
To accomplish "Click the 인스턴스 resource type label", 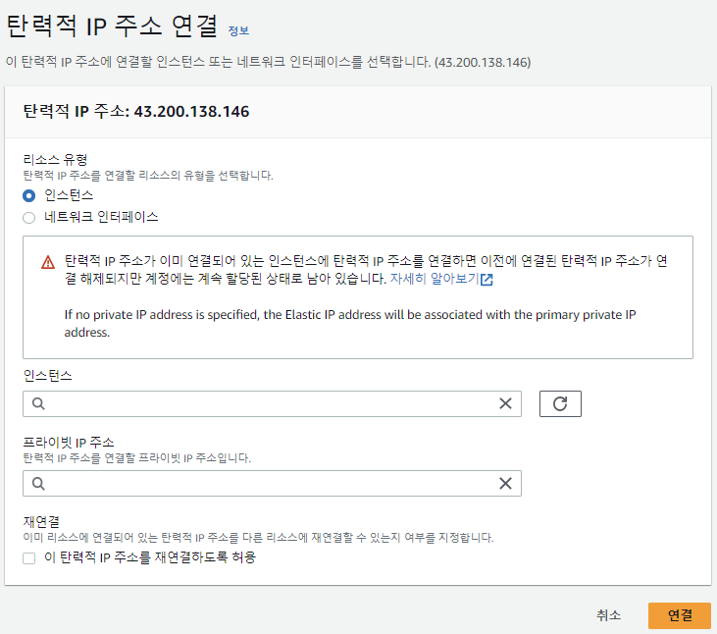I will pos(69,195).
